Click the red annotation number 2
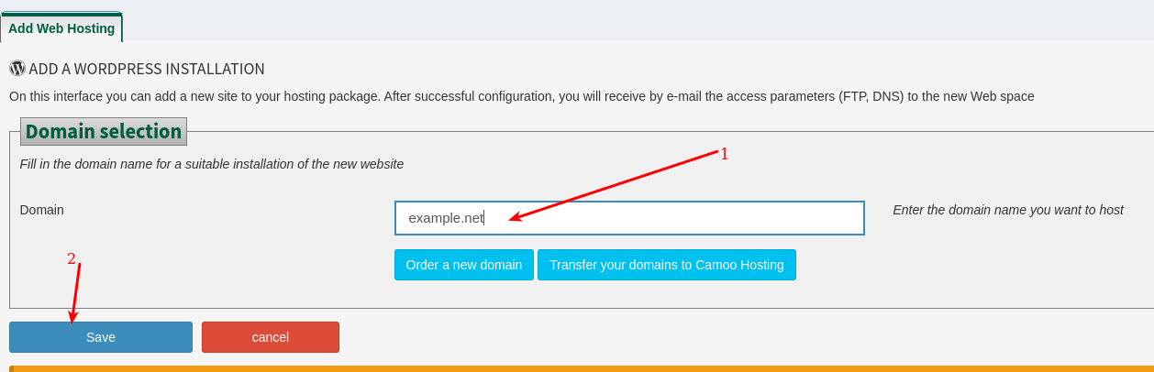The height and width of the screenshot is (372, 1154). click(x=72, y=258)
